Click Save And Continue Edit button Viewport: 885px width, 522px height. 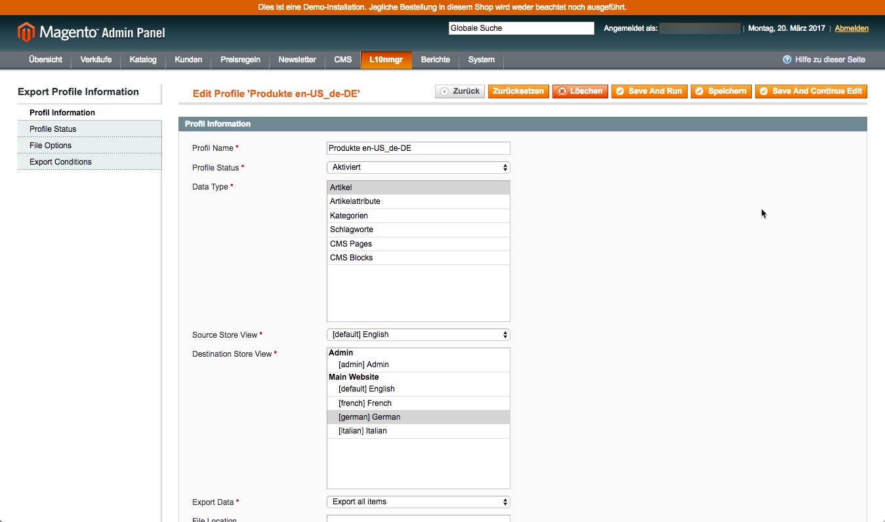(x=811, y=91)
